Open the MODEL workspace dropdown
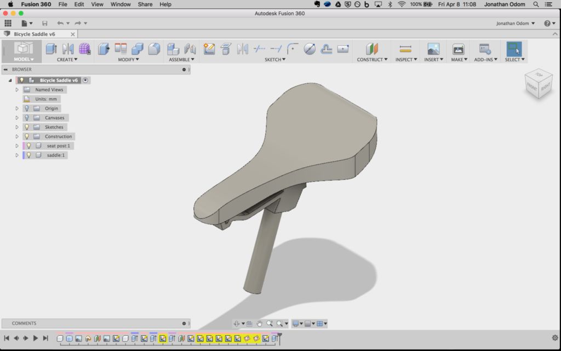Screen dimensions: 561x351 pyautogui.click(x=24, y=59)
